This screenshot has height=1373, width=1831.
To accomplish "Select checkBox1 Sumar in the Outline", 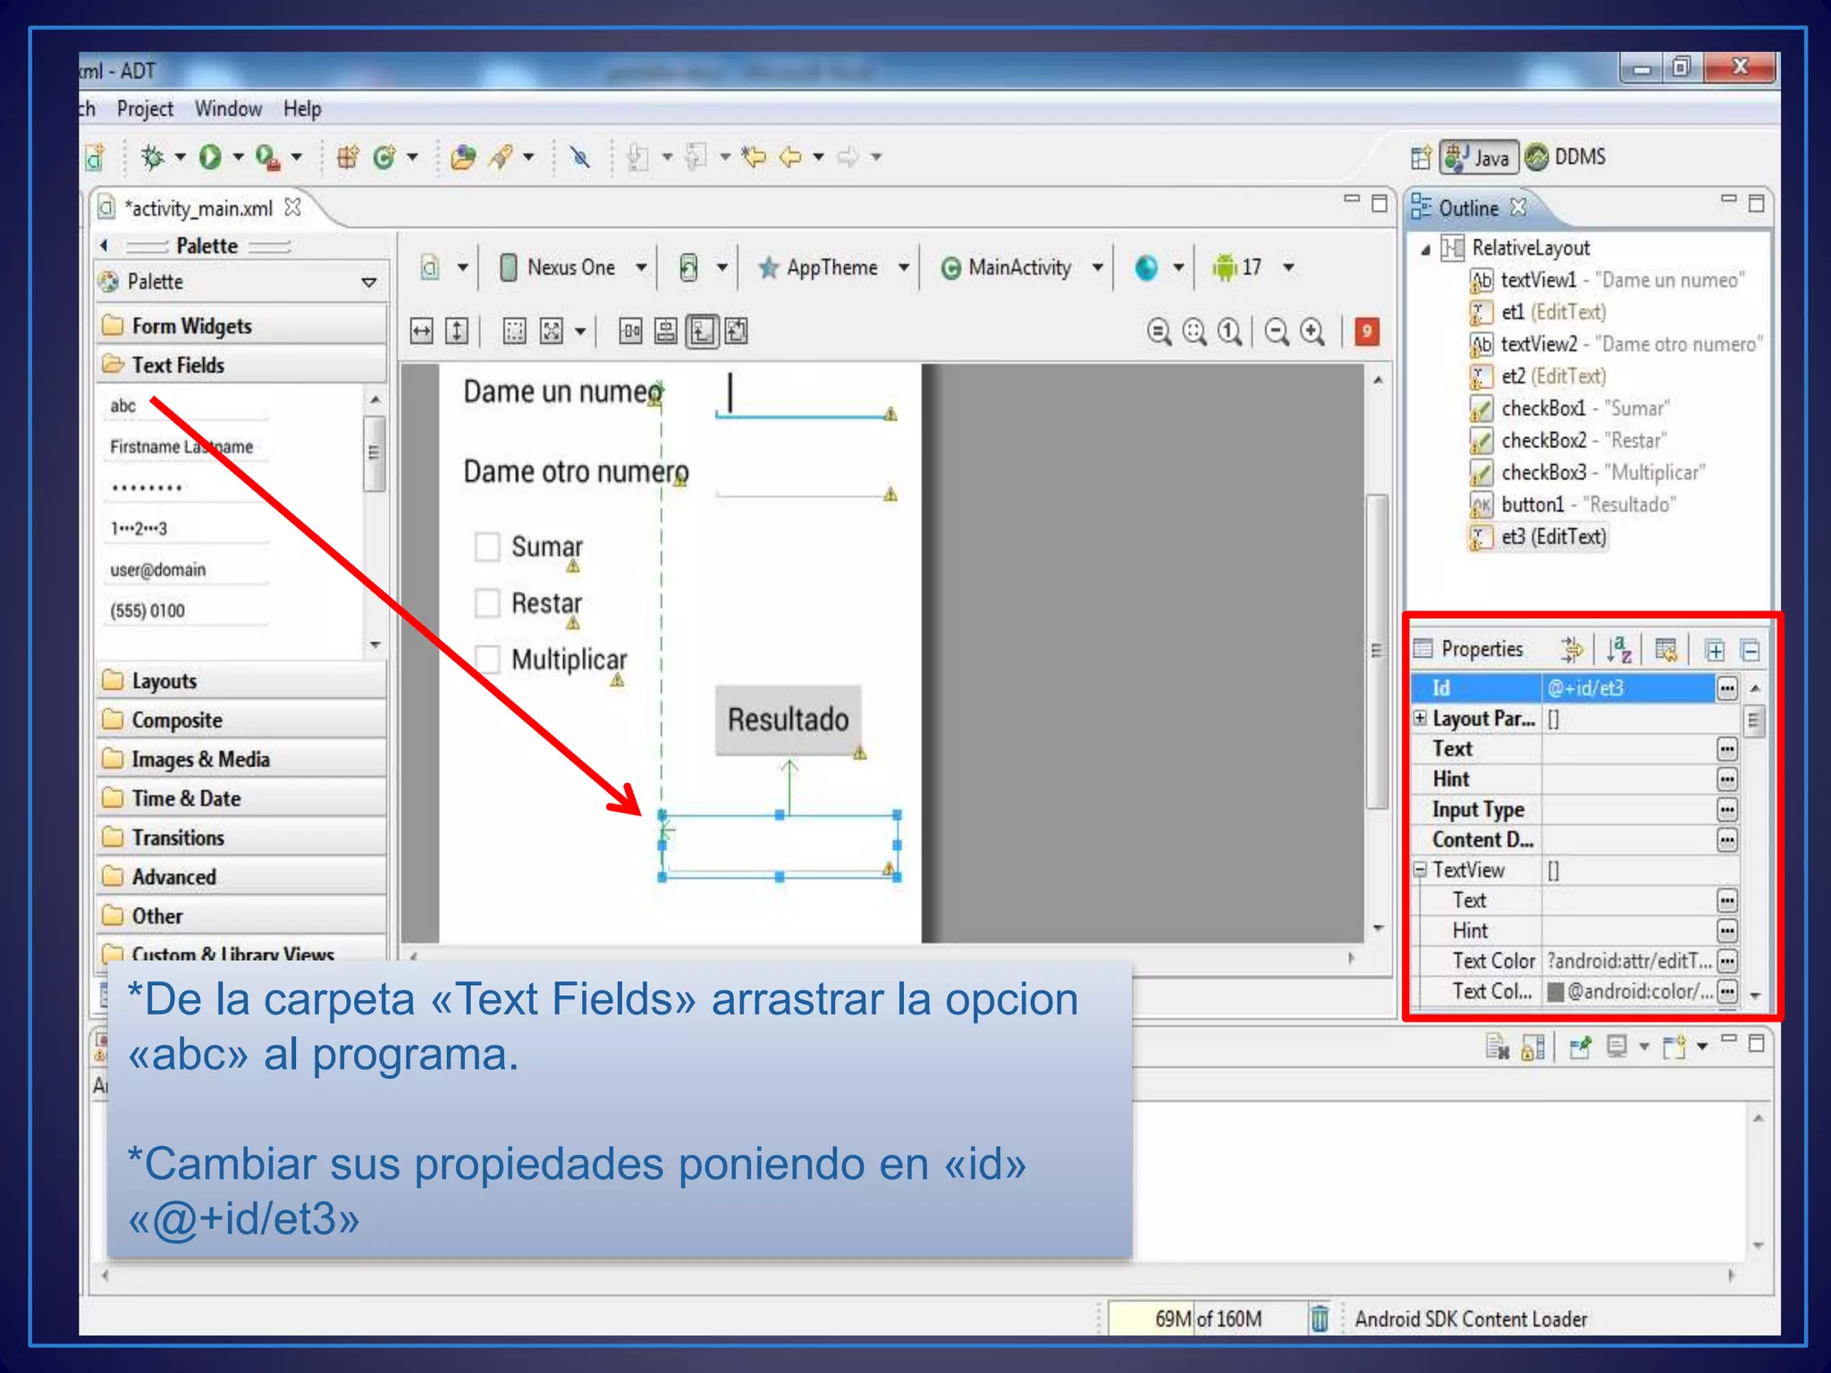I will 1571,409.
